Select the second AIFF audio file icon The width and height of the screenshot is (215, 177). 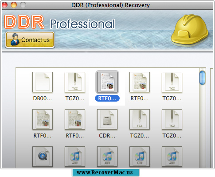coord(107,157)
